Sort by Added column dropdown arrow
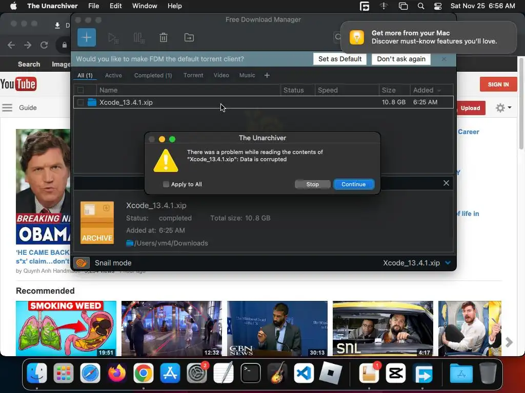The width and height of the screenshot is (525, 393). pyautogui.click(x=439, y=91)
